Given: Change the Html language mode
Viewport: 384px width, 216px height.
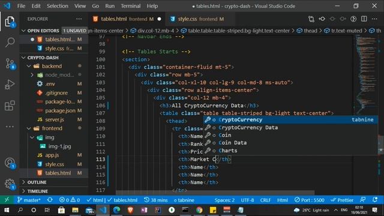Looking at the screenshot, I should click(x=283, y=200).
